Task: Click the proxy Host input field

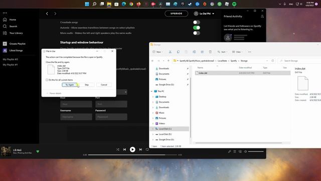Action: pos(76,104)
